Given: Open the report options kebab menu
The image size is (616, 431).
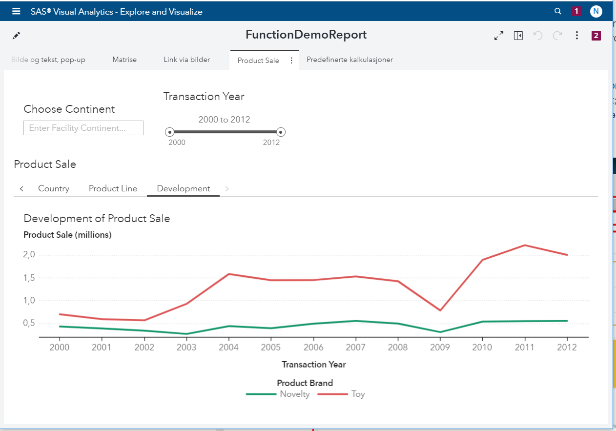Looking at the screenshot, I should [576, 35].
